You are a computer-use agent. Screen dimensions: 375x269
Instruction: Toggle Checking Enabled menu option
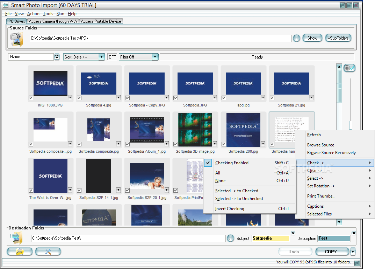tap(250, 163)
